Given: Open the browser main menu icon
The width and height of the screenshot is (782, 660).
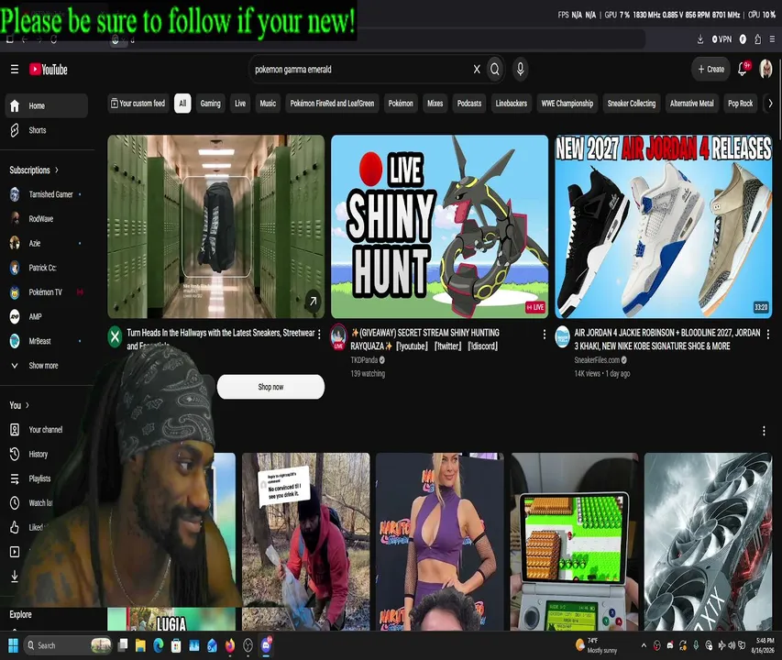Looking at the screenshot, I should pos(772,38).
